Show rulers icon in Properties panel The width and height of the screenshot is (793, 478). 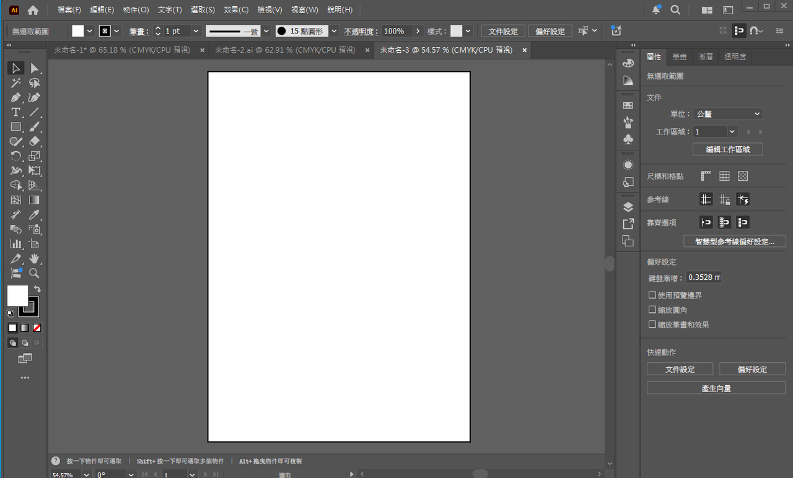coord(706,176)
